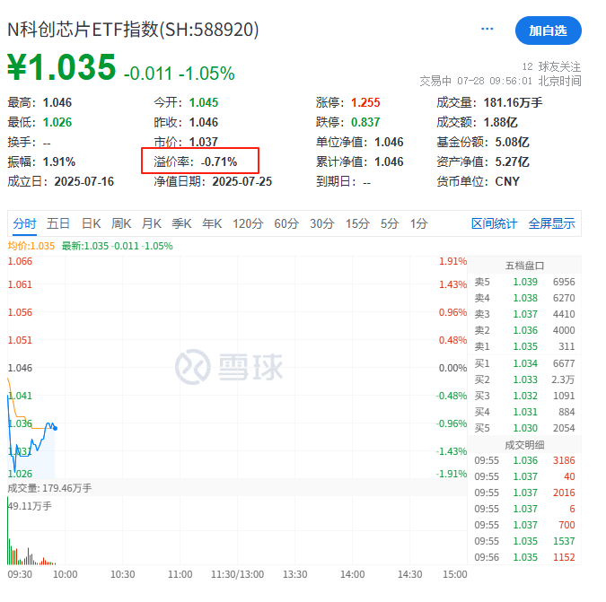The width and height of the screenshot is (606, 602).
Task: Select the 买4 order row at 1.031
Action: [524, 412]
